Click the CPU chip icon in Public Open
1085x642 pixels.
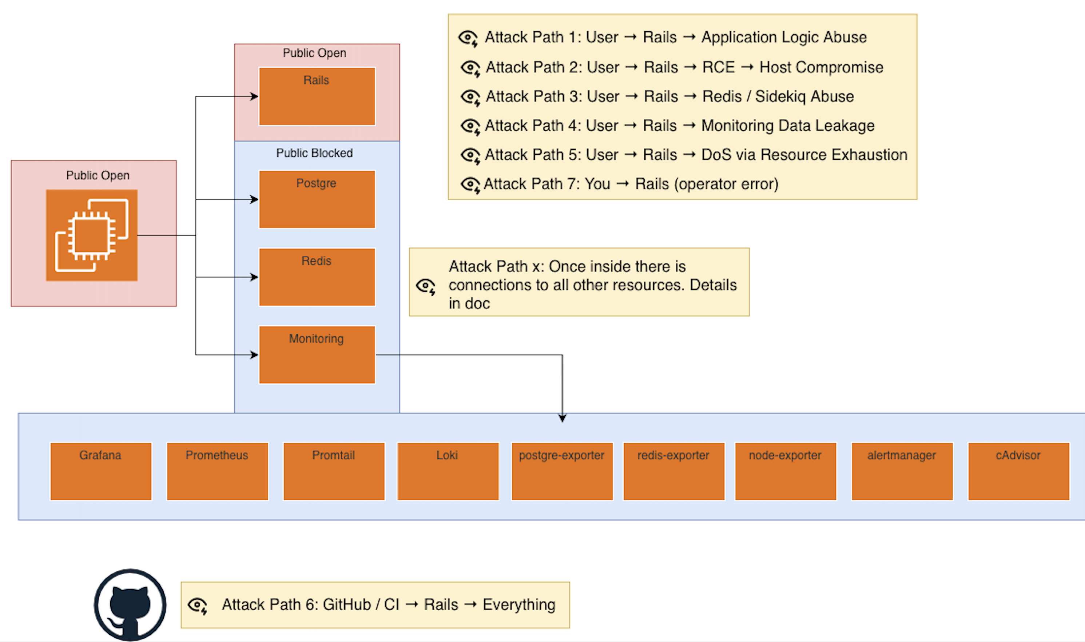[x=92, y=236]
